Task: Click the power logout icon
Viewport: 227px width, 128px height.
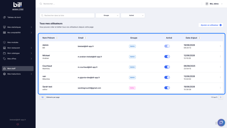Action: [18, 124]
